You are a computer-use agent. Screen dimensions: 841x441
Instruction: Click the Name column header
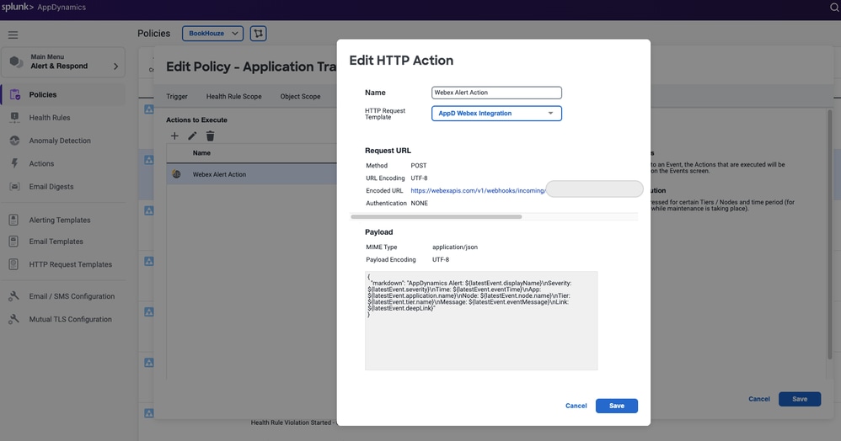201,153
